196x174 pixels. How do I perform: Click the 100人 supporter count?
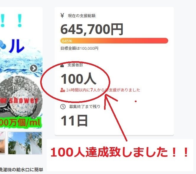click(79, 79)
